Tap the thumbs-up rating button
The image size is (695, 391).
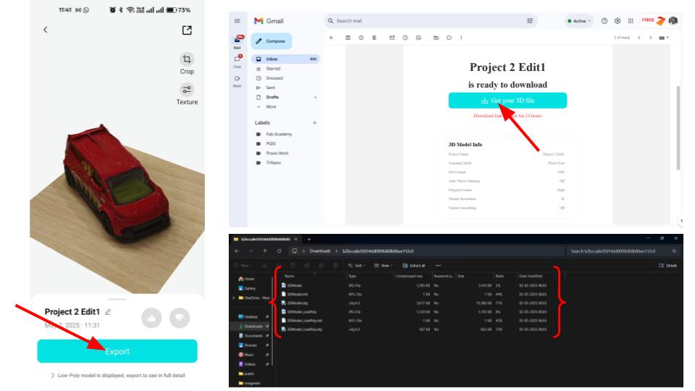pyautogui.click(x=151, y=318)
